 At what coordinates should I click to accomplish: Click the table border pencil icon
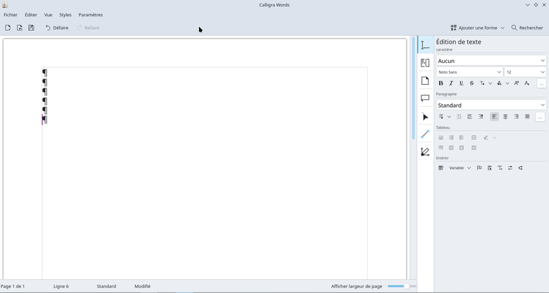click(x=486, y=138)
